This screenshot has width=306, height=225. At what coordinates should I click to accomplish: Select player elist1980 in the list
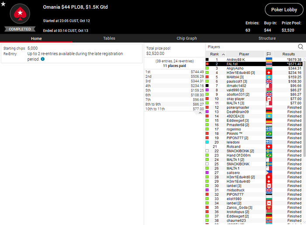(x=254, y=199)
